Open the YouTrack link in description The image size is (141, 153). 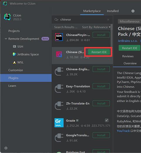tap(123, 131)
